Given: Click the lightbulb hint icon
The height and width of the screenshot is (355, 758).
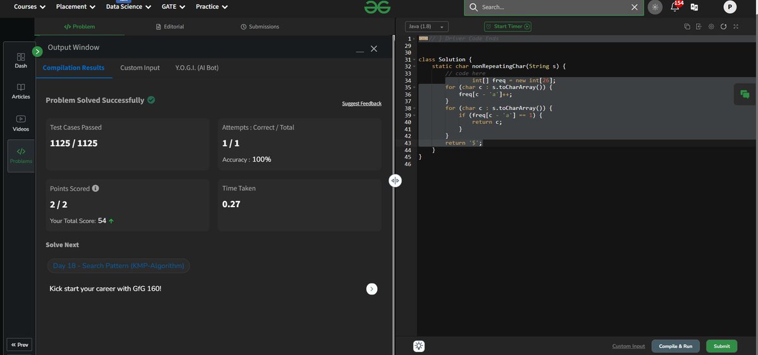Looking at the screenshot, I should pos(419,346).
